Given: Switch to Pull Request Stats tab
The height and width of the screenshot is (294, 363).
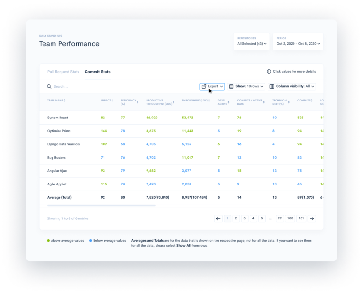Looking at the screenshot, I should point(63,72).
